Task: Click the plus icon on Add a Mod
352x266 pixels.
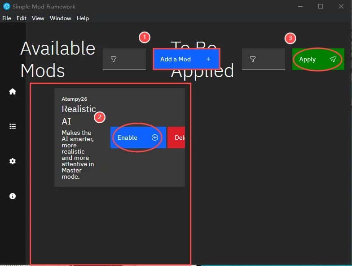Action: (208, 59)
